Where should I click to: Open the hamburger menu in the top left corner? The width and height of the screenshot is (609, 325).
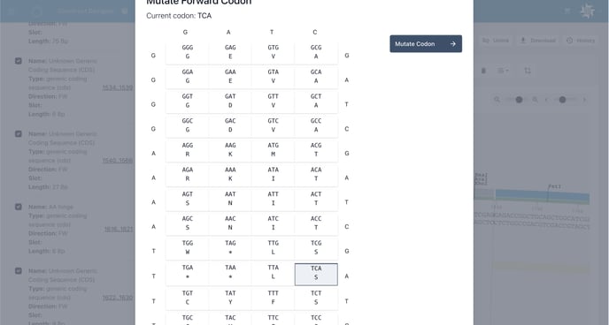coord(11,11)
